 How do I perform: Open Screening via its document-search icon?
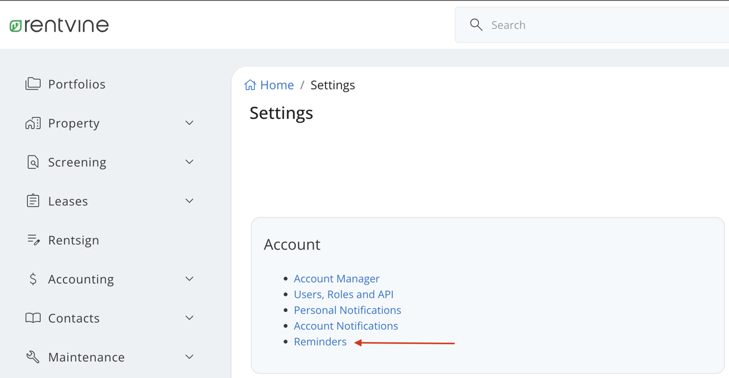[x=33, y=162]
